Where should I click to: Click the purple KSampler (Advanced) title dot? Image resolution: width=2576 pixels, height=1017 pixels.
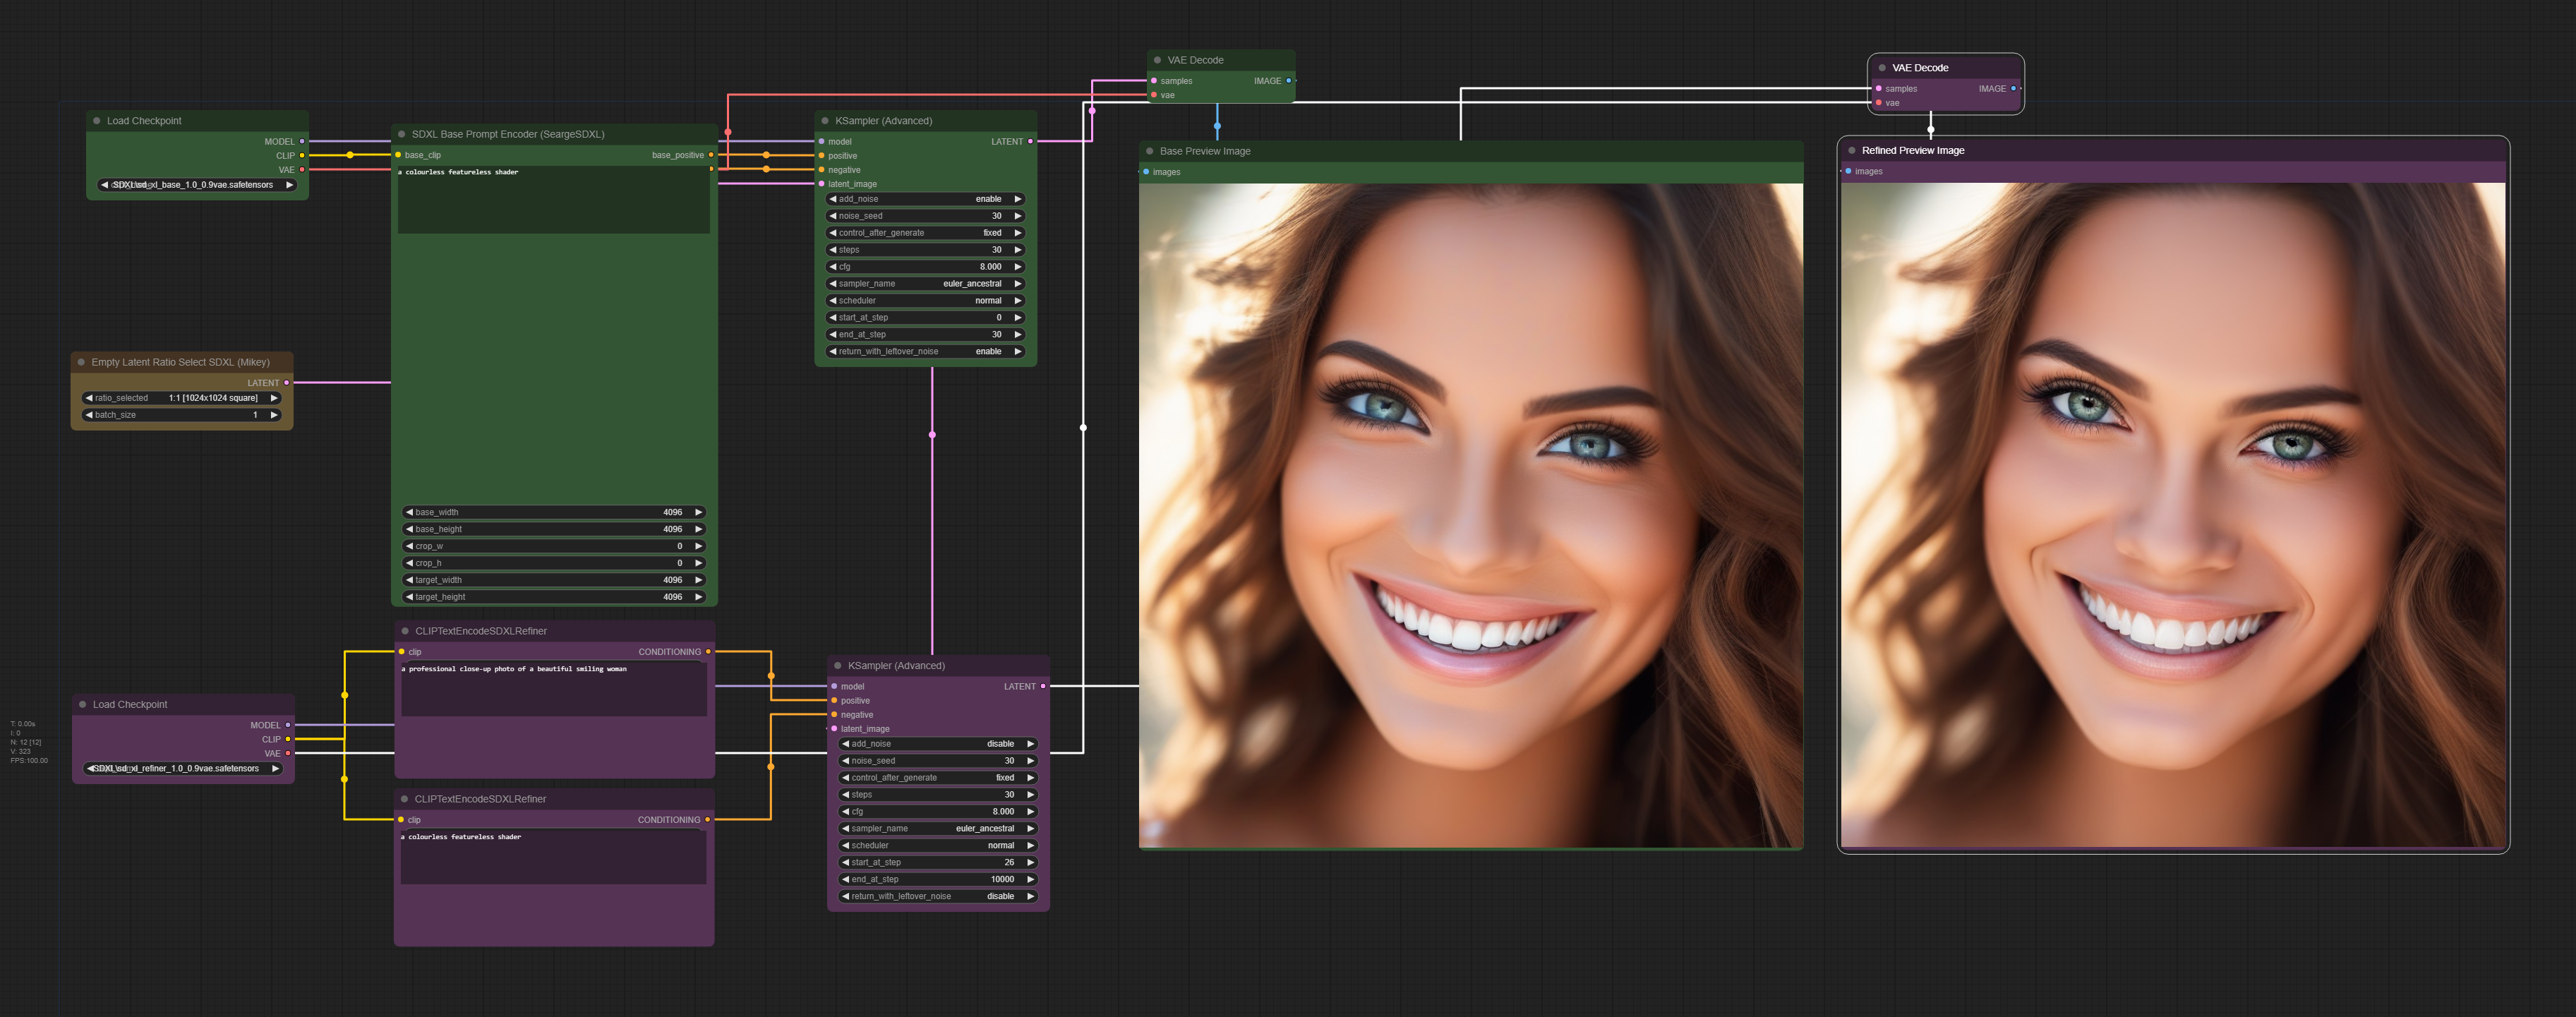pos(838,666)
